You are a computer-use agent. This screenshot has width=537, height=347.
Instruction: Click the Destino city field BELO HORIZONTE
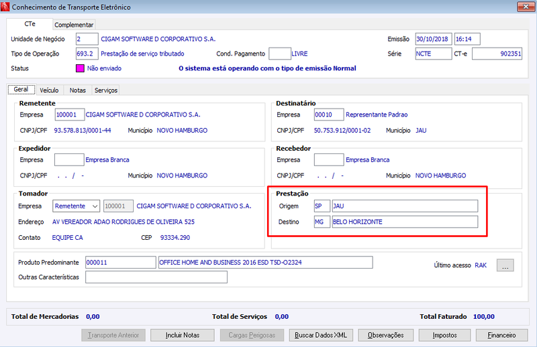pyautogui.click(x=405, y=222)
